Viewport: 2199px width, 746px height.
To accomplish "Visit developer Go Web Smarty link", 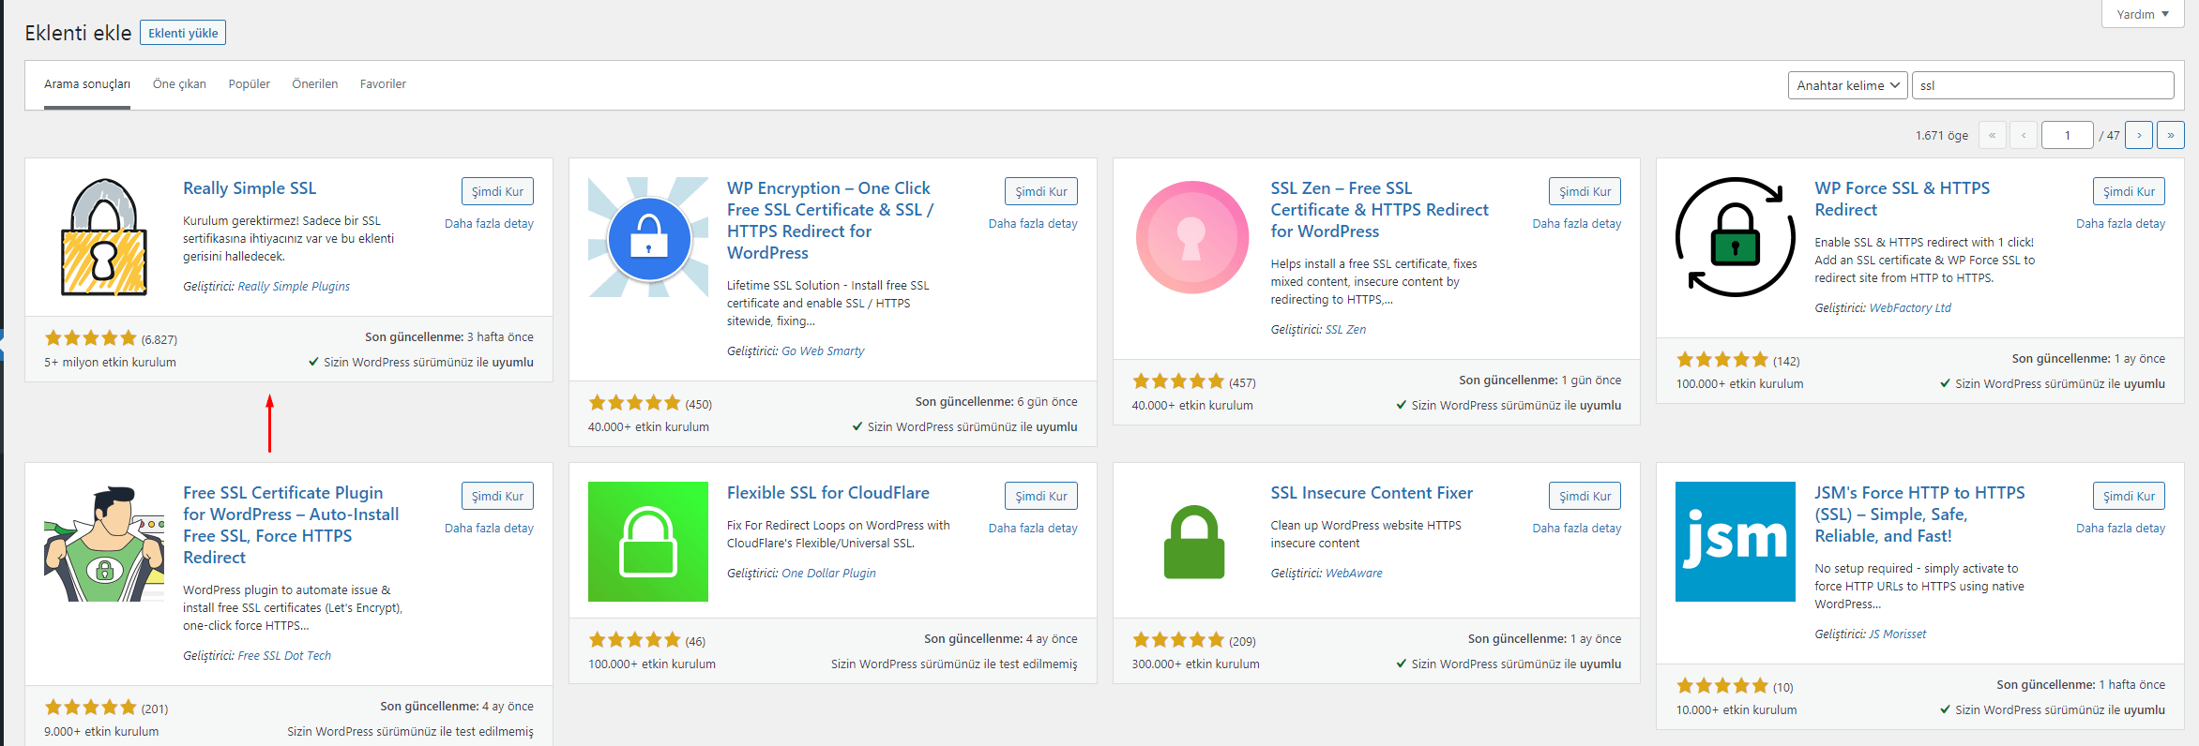I will [823, 351].
